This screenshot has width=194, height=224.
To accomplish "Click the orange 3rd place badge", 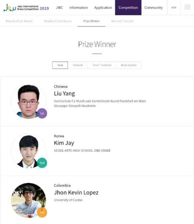I will tap(42, 212).
